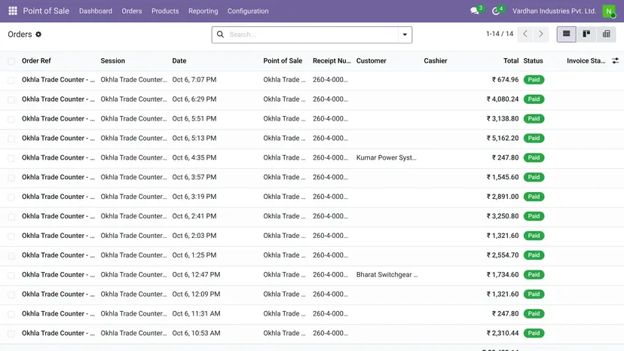
Task: Select the order dated Oct 6, 7:07 PM
Action: [11, 80]
